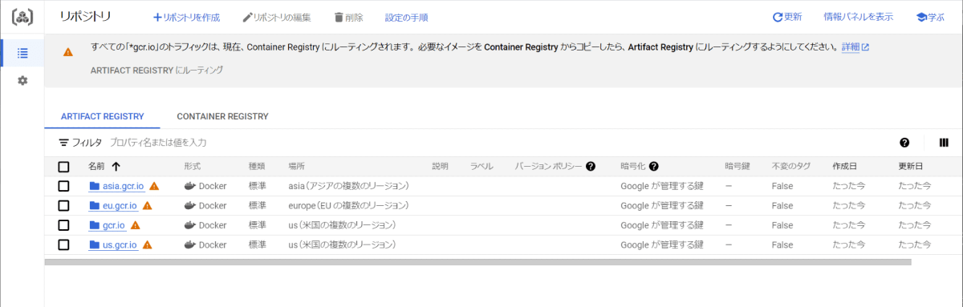Click the 作成日 column header
The image size is (963, 307).
click(844, 167)
